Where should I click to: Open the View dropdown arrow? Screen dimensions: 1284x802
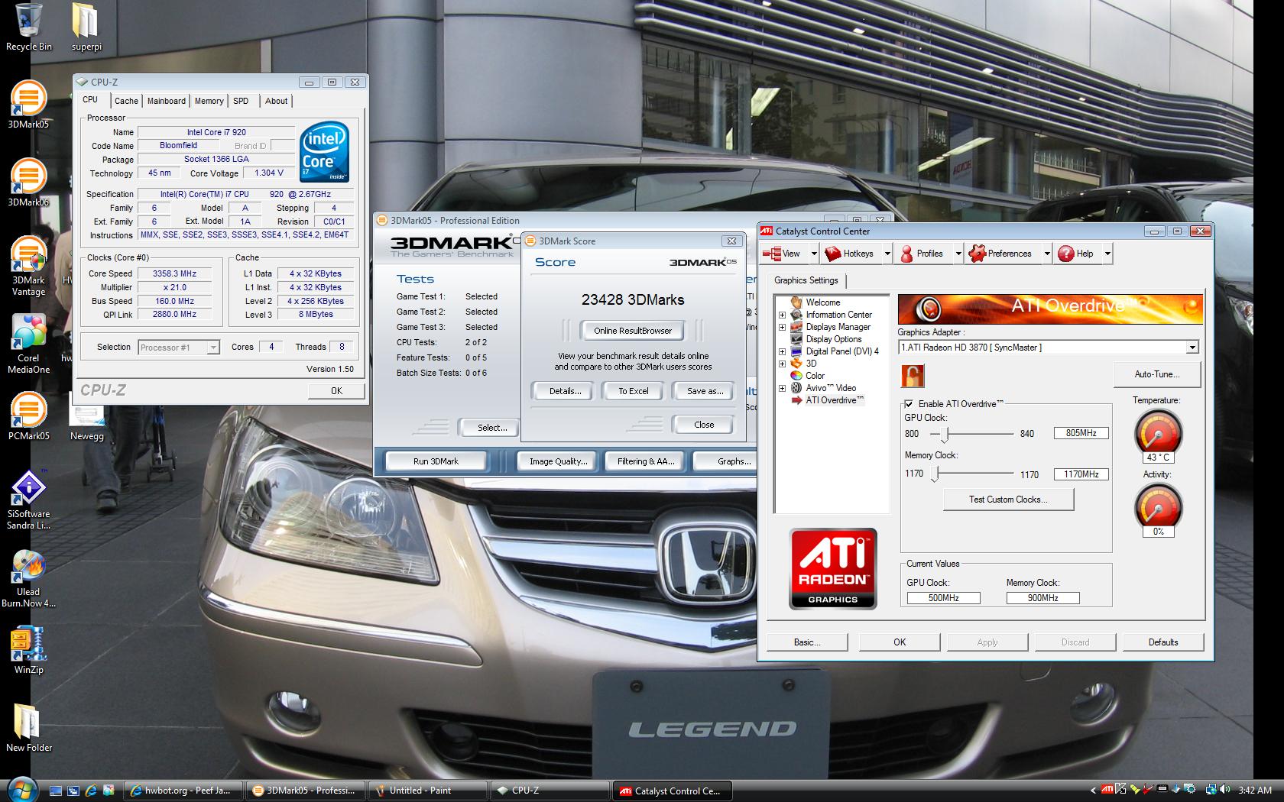[813, 254]
